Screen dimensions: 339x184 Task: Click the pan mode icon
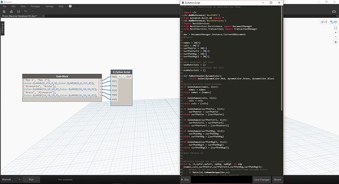[336, 42]
